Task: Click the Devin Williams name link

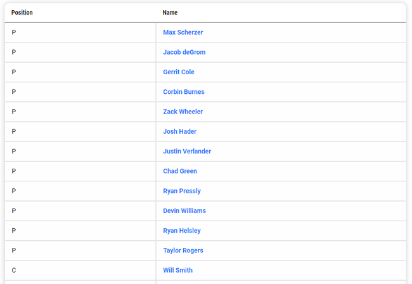Action: tap(184, 210)
